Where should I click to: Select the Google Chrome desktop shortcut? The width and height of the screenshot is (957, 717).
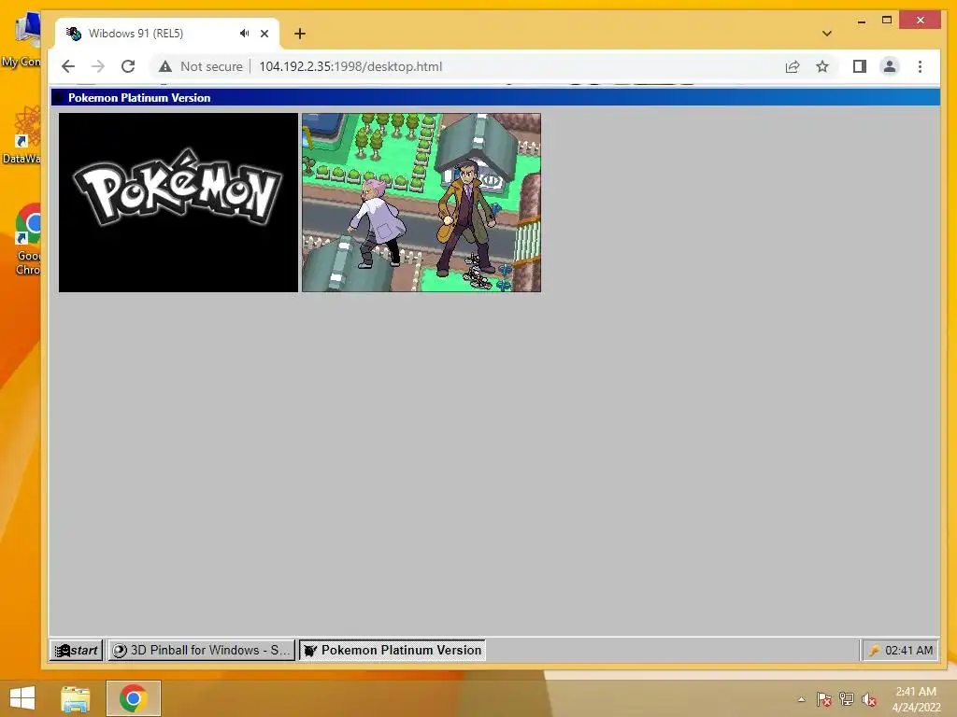pyautogui.click(x=27, y=239)
